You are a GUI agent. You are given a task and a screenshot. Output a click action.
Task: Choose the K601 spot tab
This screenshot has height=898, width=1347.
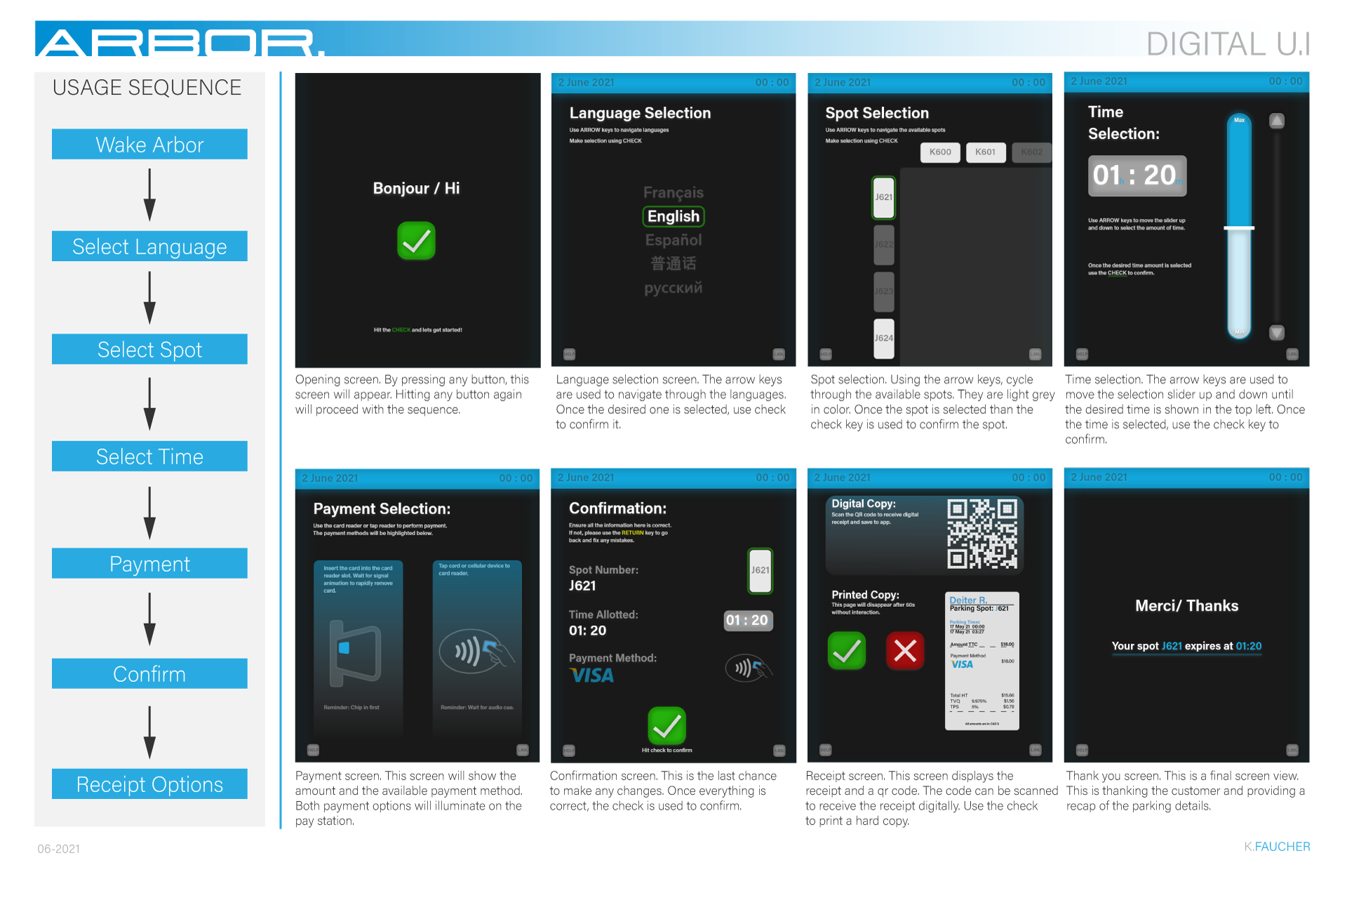[985, 152]
